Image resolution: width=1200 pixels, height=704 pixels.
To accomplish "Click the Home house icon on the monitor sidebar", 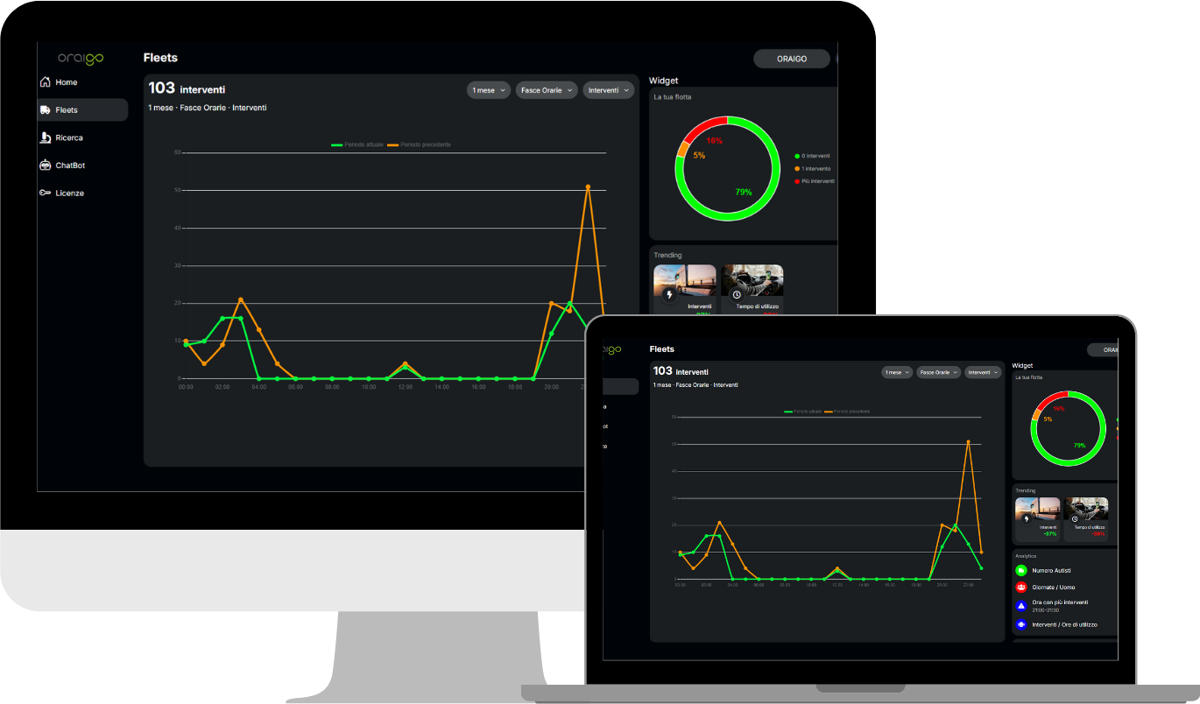I will pos(45,82).
